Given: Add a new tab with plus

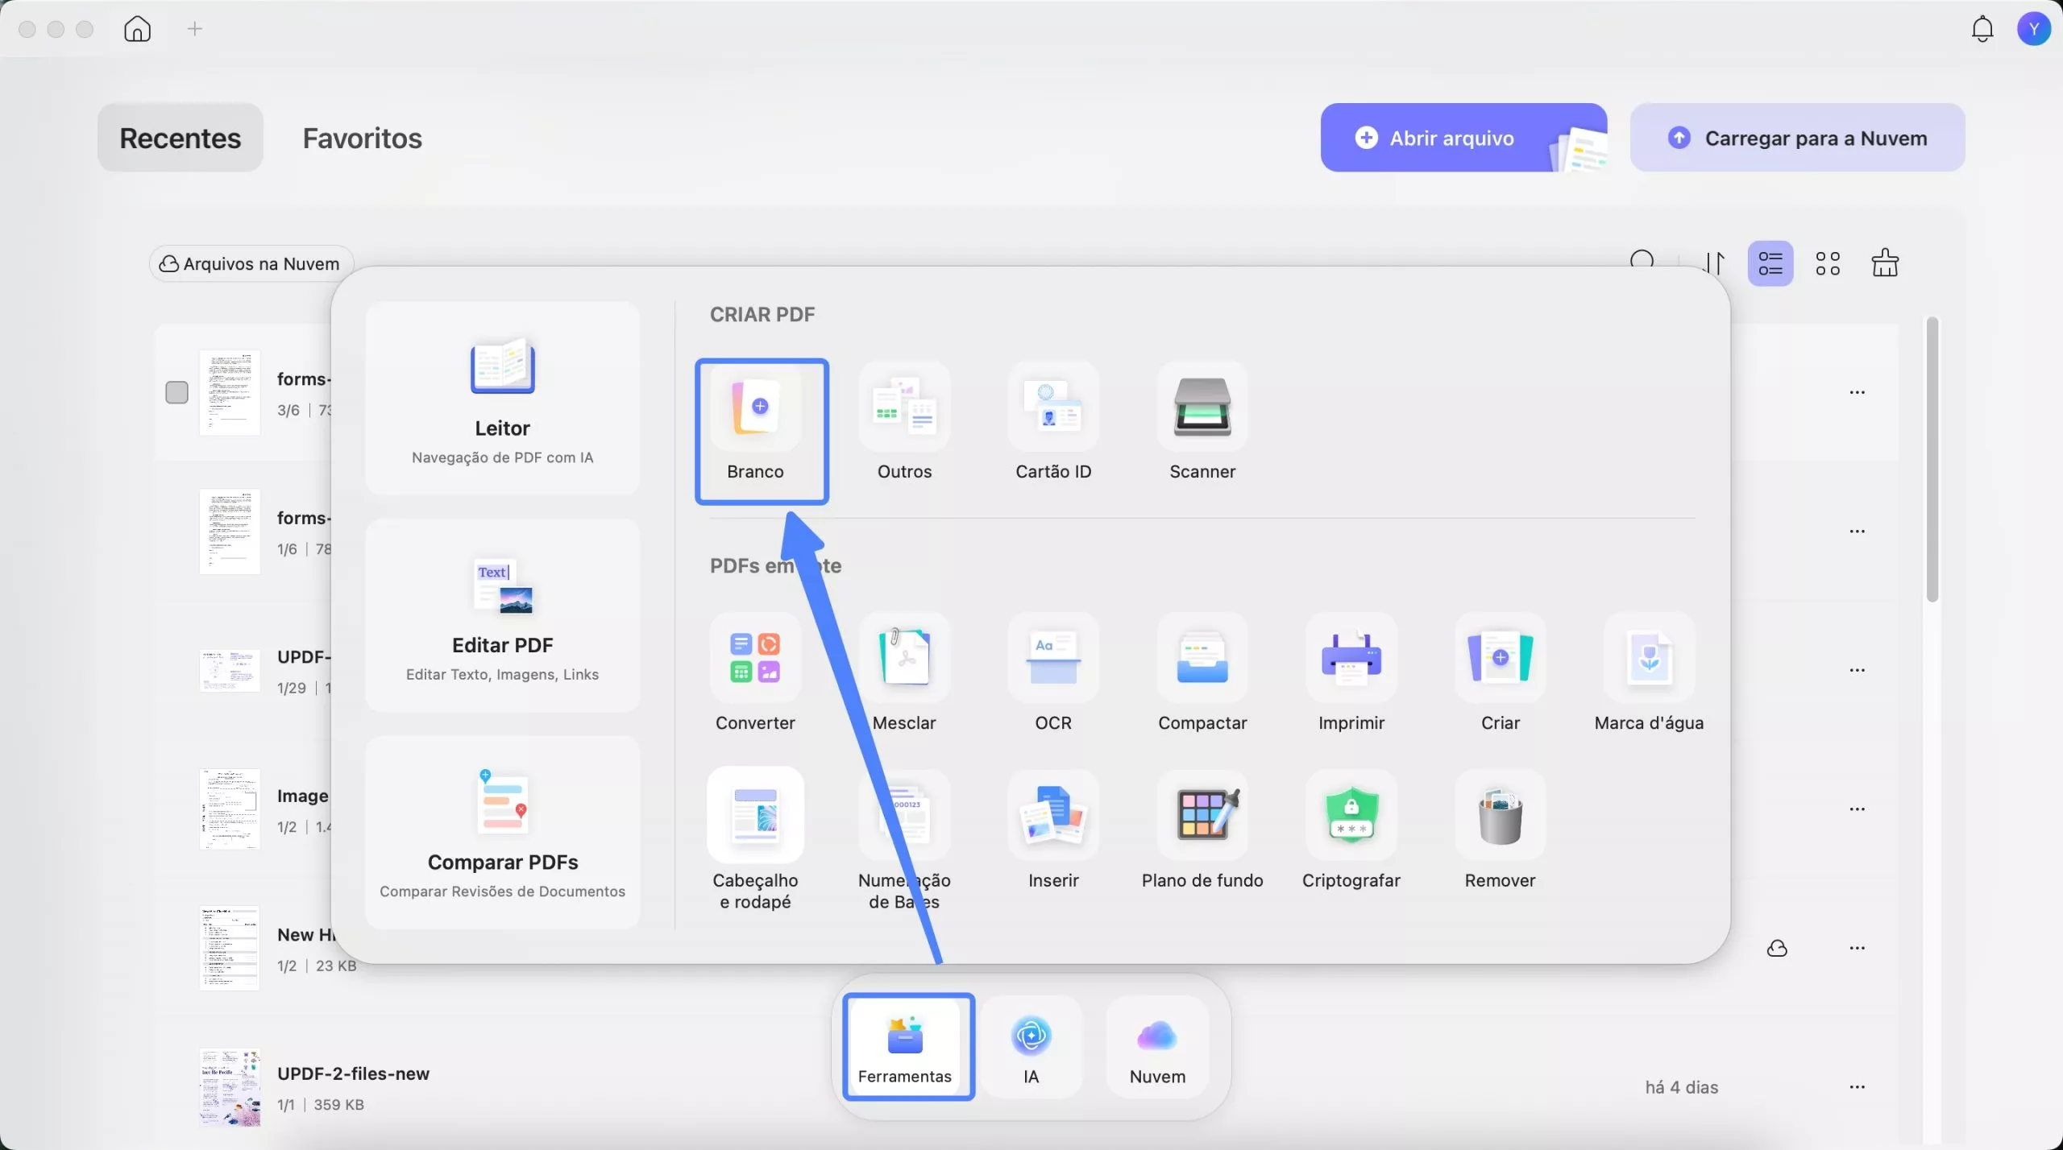Looking at the screenshot, I should pyautogui.click(x=194, y=29).
